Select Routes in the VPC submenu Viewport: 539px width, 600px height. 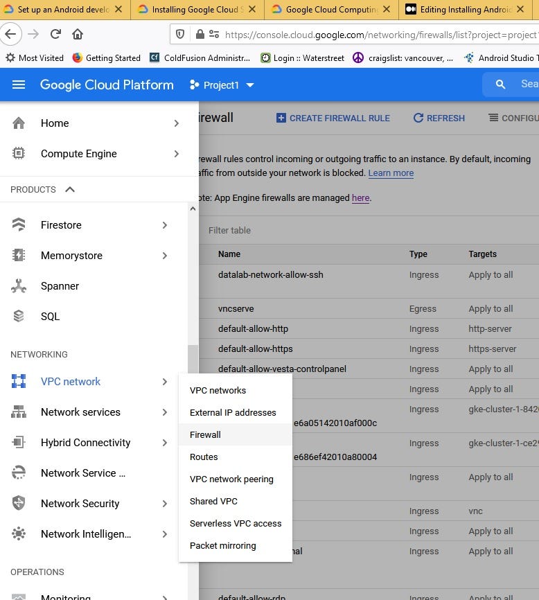236,457
